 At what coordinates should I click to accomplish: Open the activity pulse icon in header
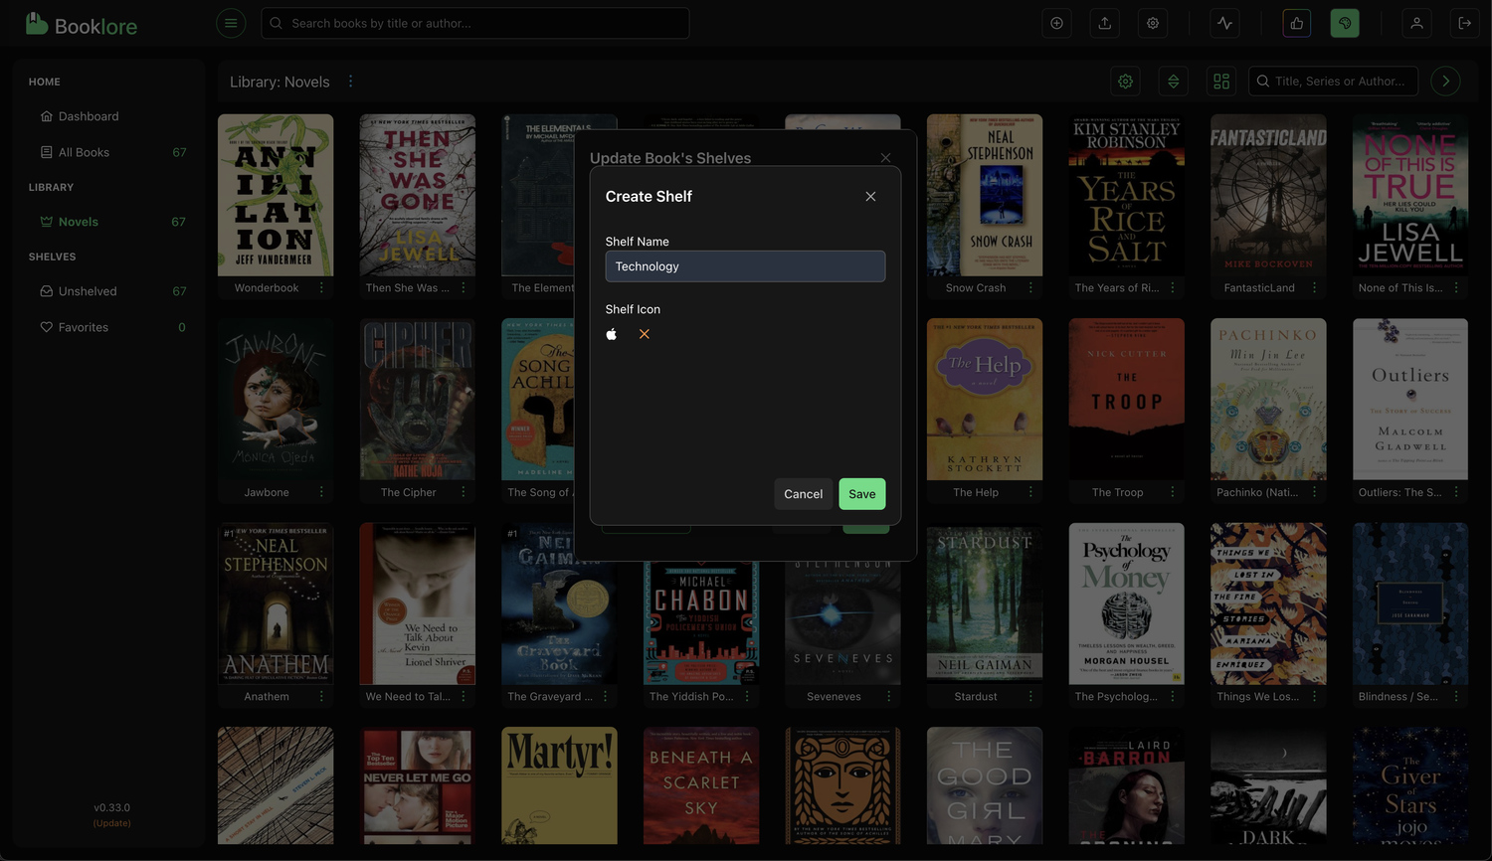click(1225, 23)
